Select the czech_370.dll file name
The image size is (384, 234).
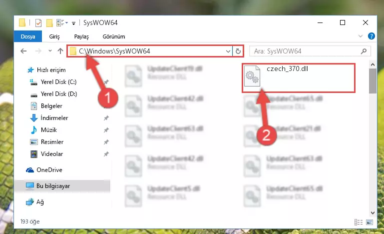click(x=287, y=69)
